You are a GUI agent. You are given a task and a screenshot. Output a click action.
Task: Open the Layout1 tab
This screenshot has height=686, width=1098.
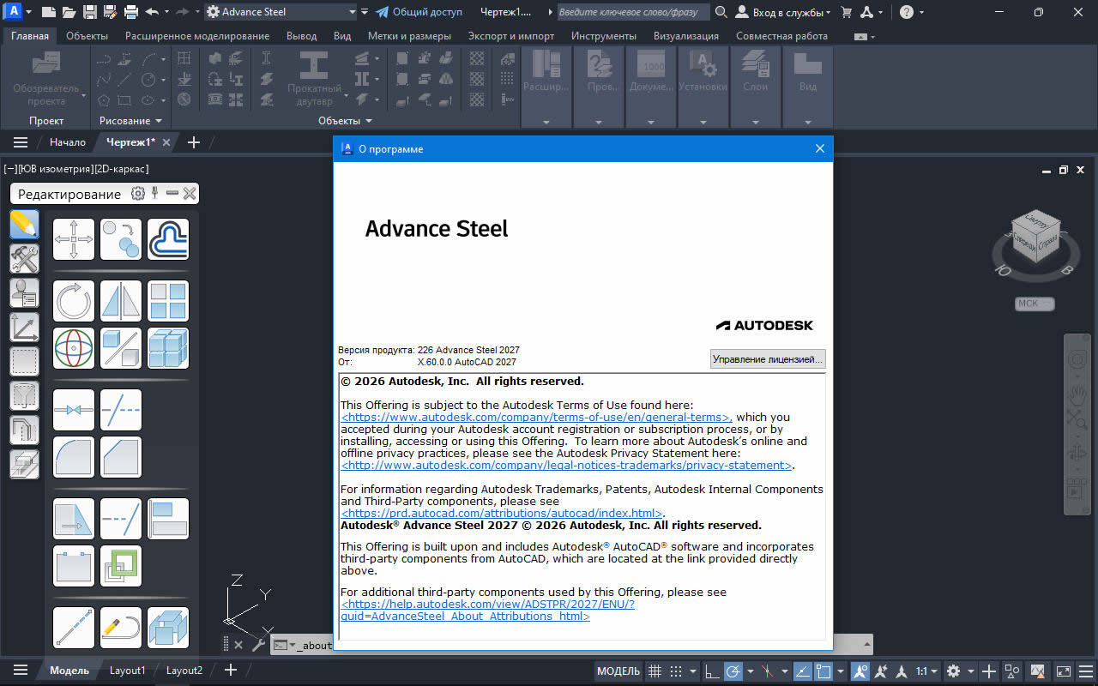pos(127,671)
